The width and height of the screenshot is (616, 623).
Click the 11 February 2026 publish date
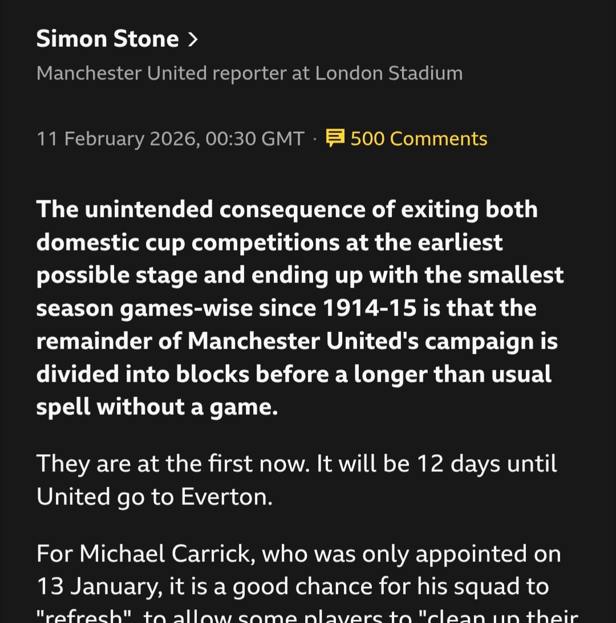pos(117,139)
